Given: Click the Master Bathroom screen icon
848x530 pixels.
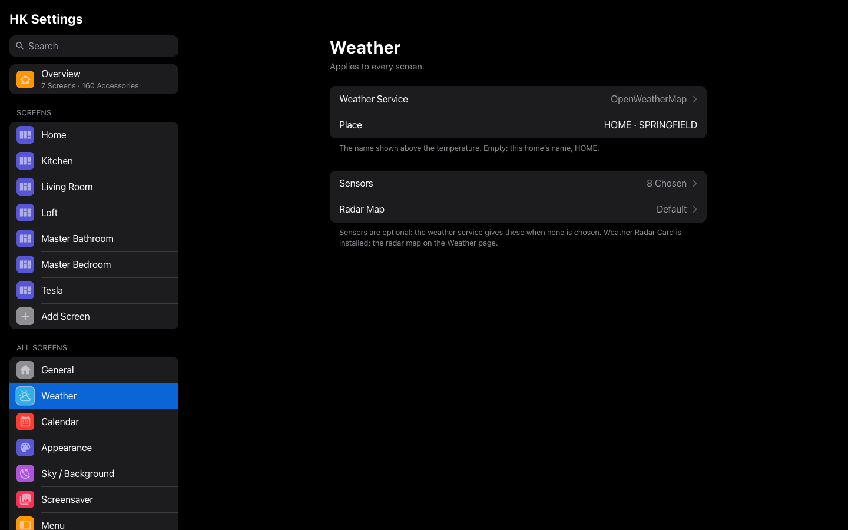Looking at the screenshot, I should [x=25, y=238].
